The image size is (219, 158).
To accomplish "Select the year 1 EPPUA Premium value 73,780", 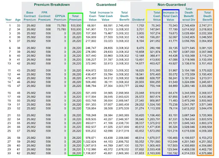I will click(62, 26).
